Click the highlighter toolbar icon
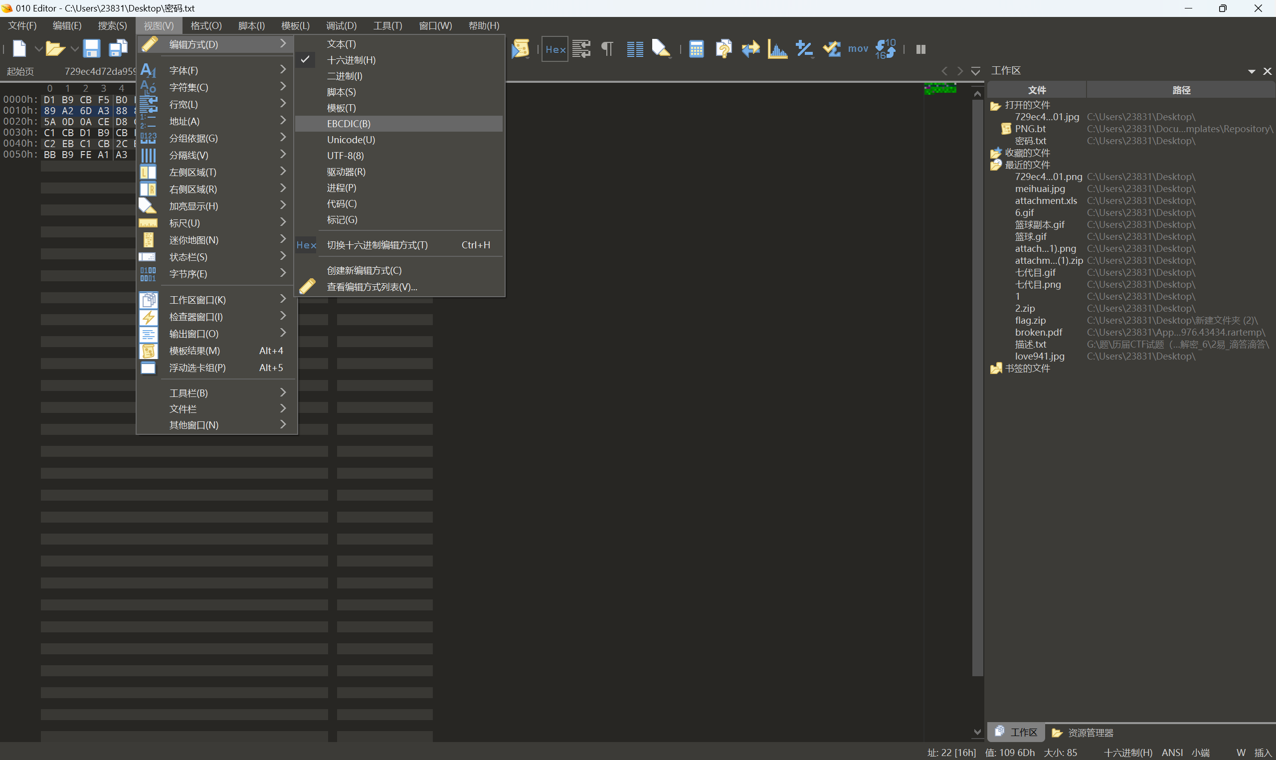1276x760 pixels. tap(661, 49)
